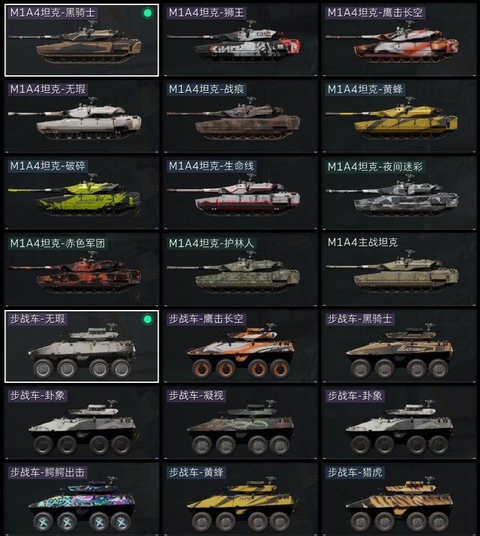Choose the 步战车-鹰击长空 orange skin
Screen dimensions: 480x536
[x=240, y=346]
